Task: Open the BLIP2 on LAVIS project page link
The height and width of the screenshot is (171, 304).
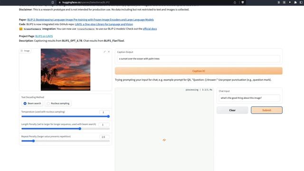Action: pyautogui.click(x=44, y=36)
